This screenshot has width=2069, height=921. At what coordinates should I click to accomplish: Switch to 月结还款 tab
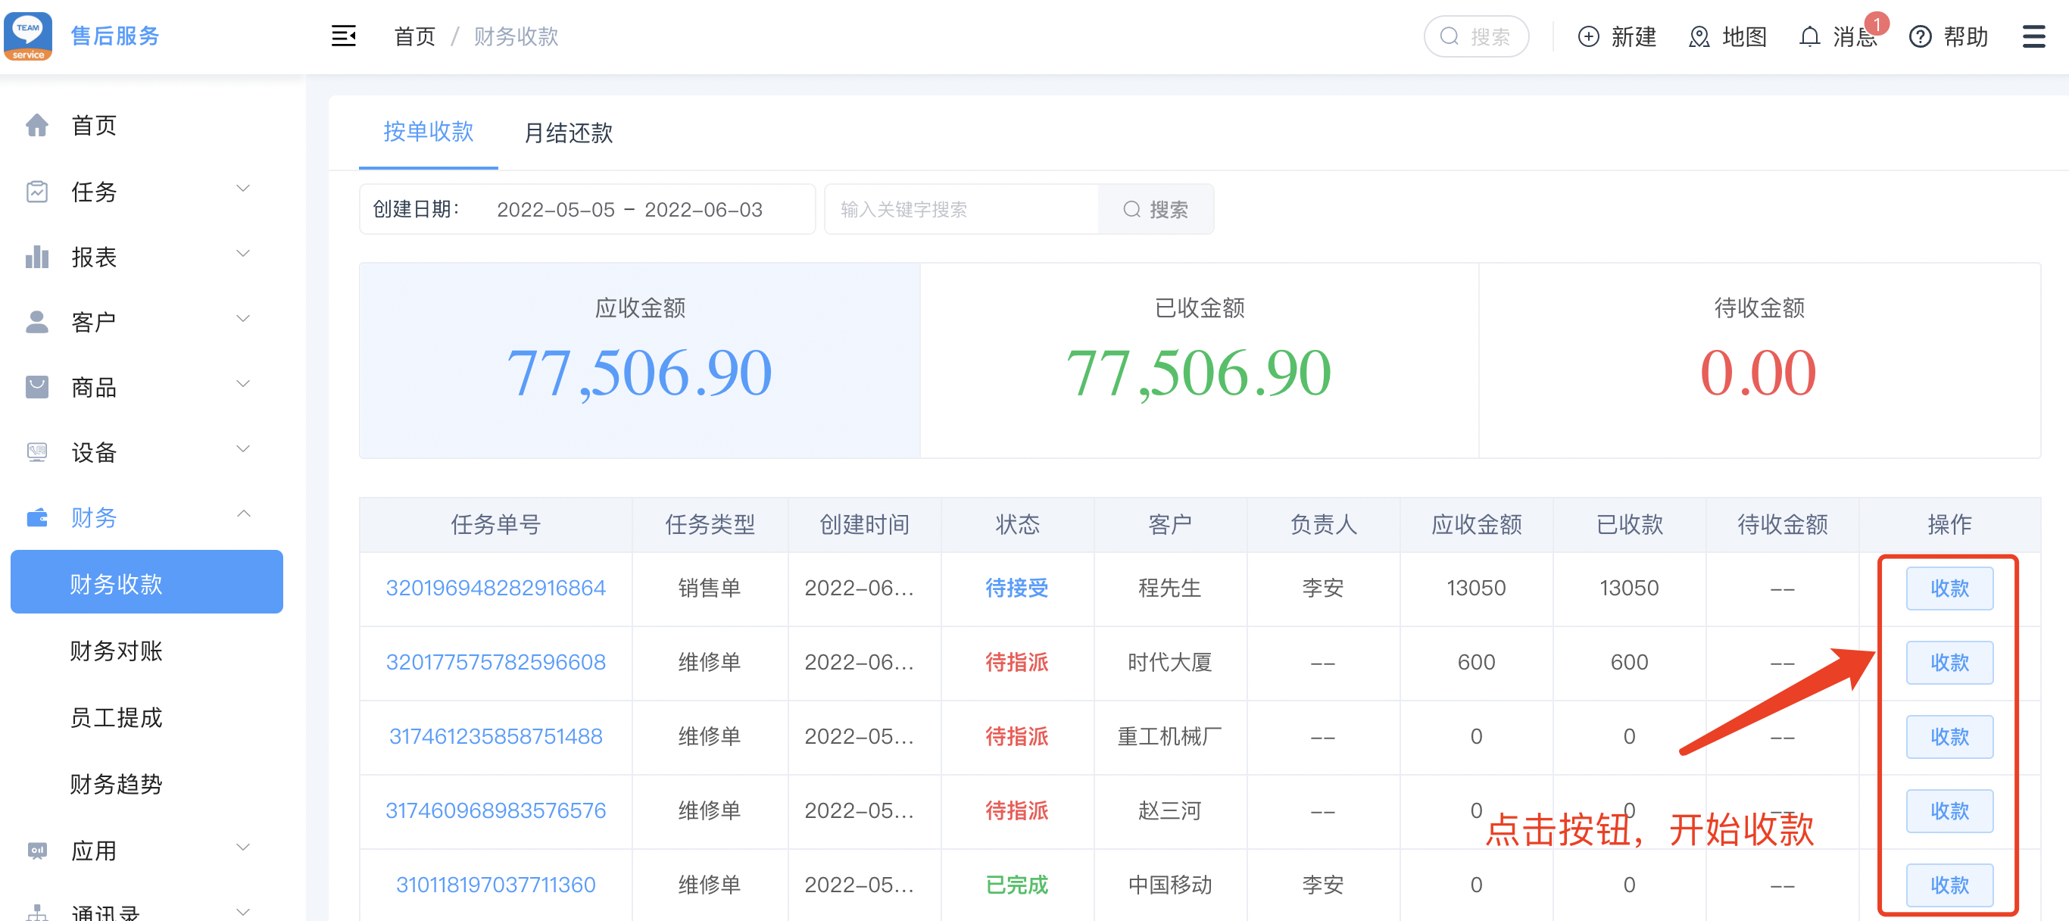568,133
